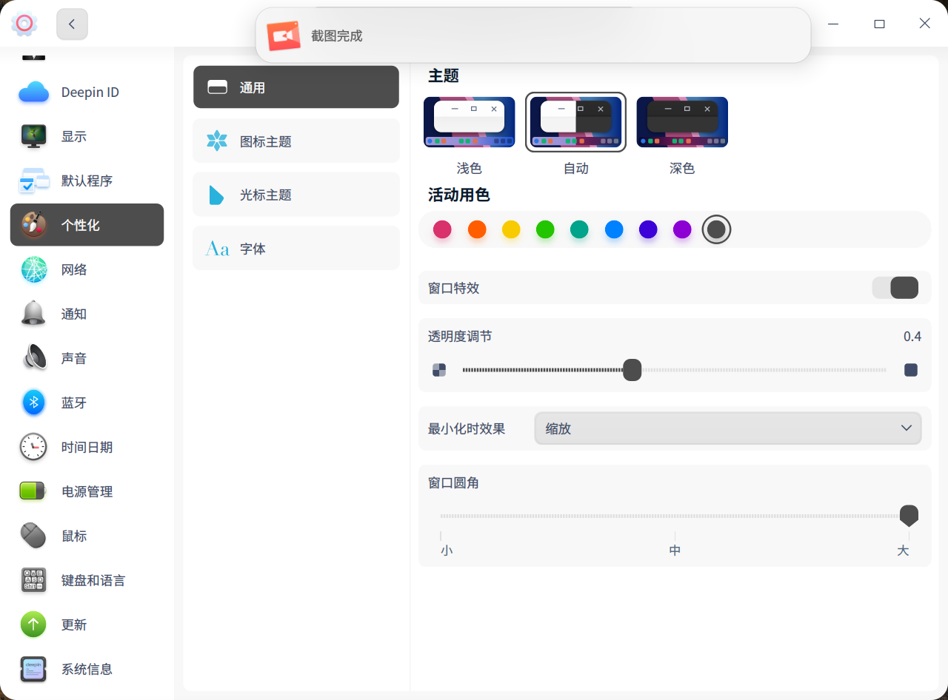Screen dimensions: 948x700
Task: Select the 自动 auto theme thumbnail
Action: click(x=575, y=122)
